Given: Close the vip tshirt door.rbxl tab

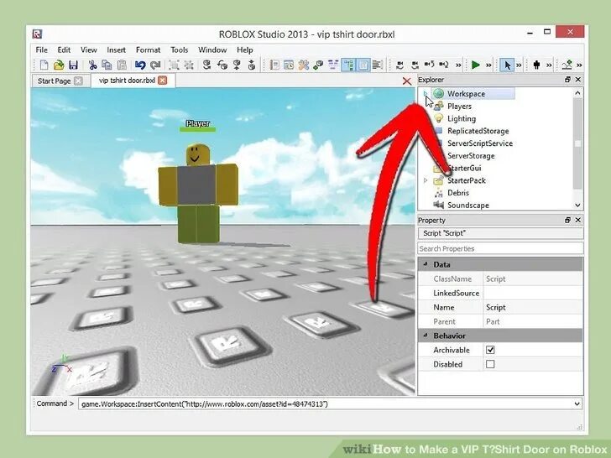Looking at the screenshot, I should 163,81.
